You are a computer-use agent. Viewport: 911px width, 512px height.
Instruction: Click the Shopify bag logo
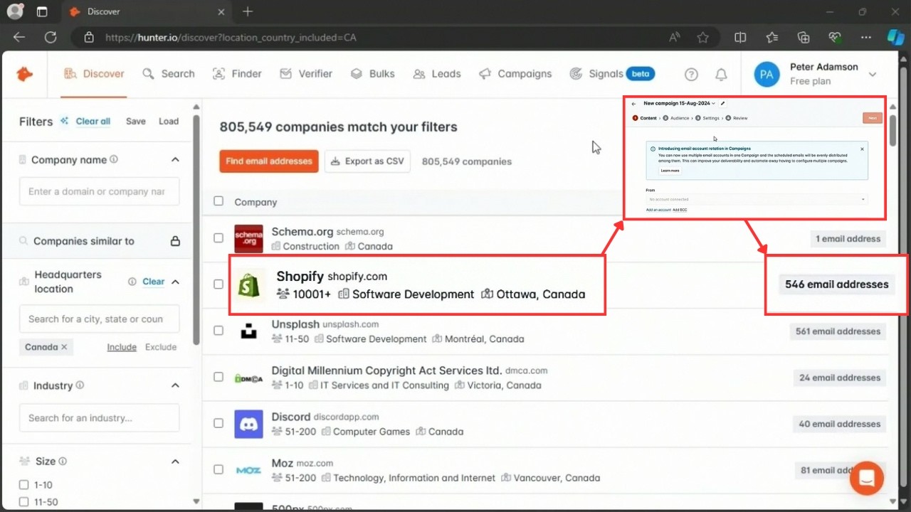click(x=250, y=285)
